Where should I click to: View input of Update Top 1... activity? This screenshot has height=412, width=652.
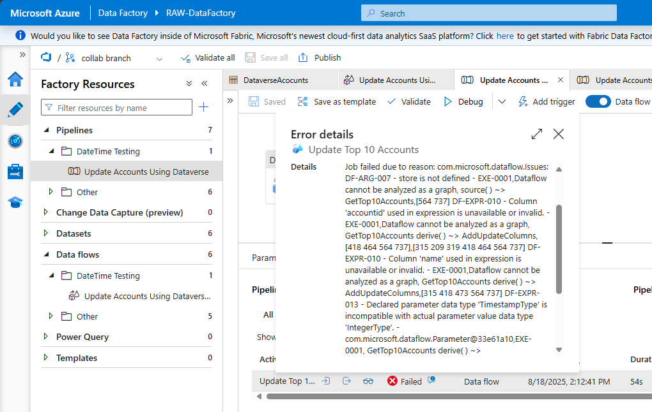(x=326, y=381)
